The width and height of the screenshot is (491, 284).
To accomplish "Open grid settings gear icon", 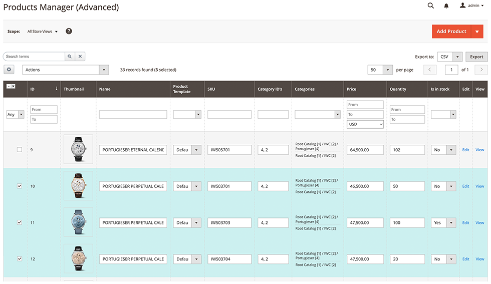I will (x=9, y=70).
